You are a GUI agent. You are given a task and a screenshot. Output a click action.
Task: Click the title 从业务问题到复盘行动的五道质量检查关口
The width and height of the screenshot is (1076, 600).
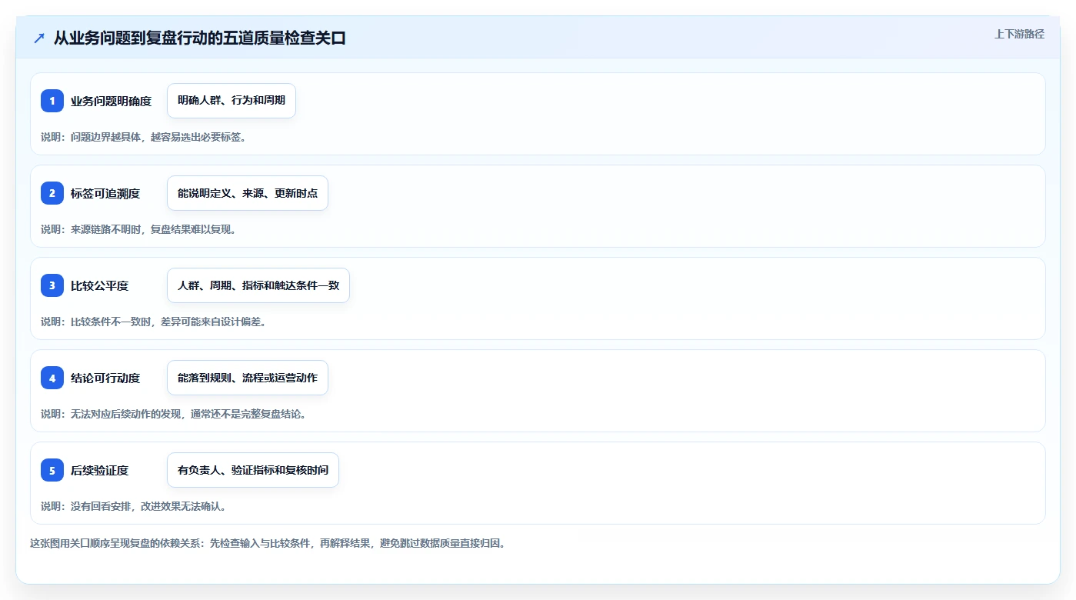click(200, 38)
